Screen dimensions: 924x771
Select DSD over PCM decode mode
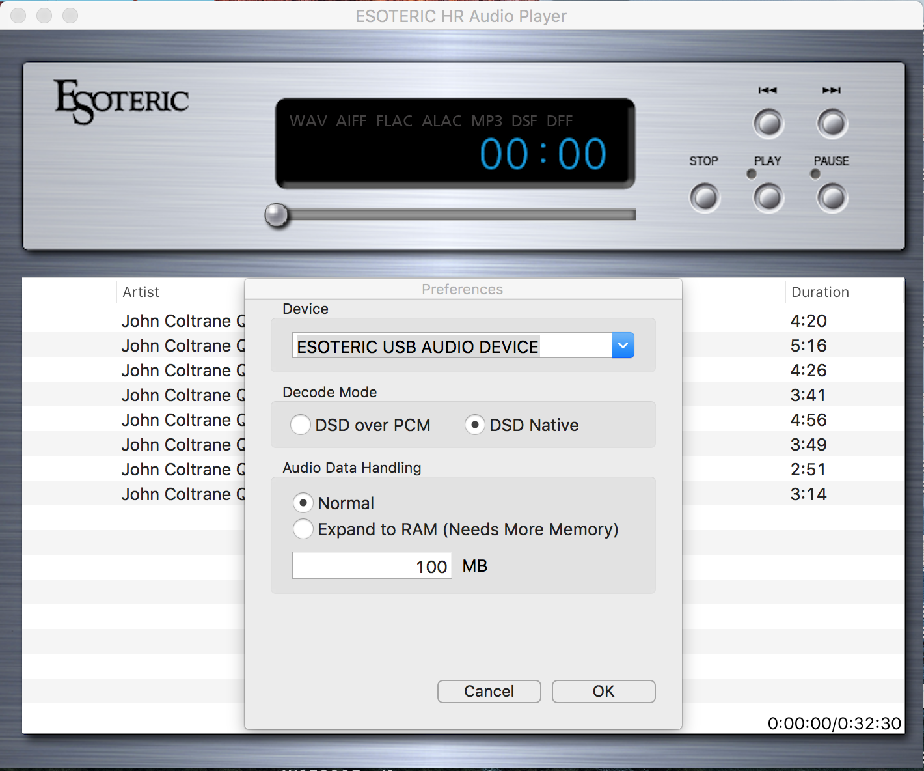tap(301, 425)
